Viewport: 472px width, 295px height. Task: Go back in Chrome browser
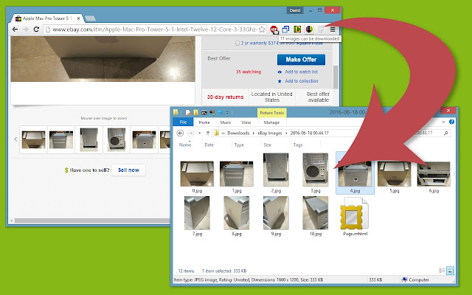point(15,29)
